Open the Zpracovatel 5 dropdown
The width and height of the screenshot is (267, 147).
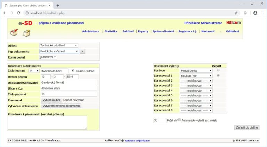coord(196,95)
